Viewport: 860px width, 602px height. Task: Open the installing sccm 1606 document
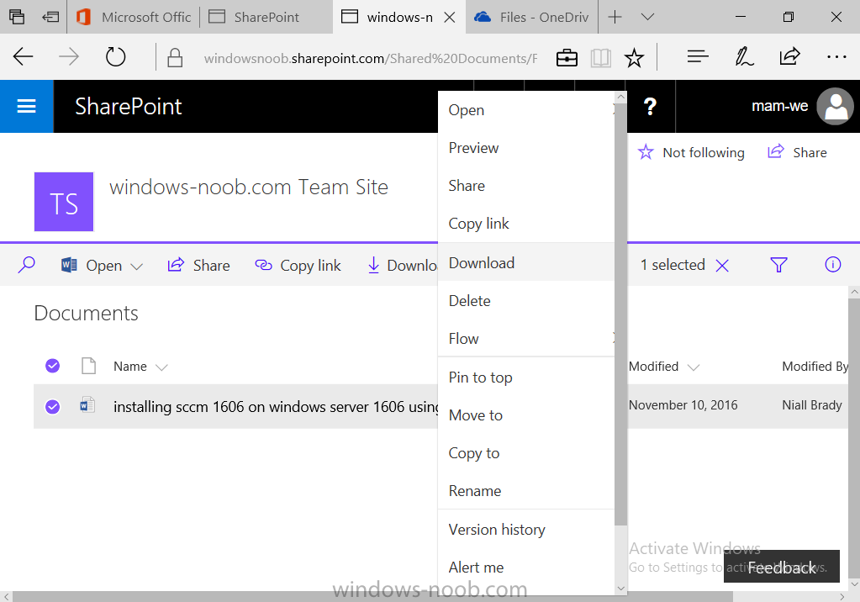click(276, 407)
